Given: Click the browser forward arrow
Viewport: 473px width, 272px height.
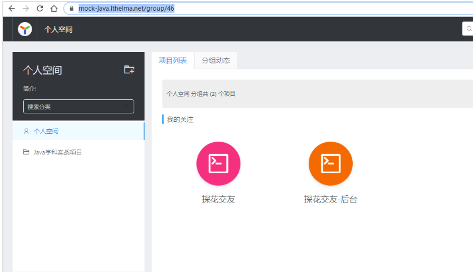Looking at the screenshot, I should (25, 8).
